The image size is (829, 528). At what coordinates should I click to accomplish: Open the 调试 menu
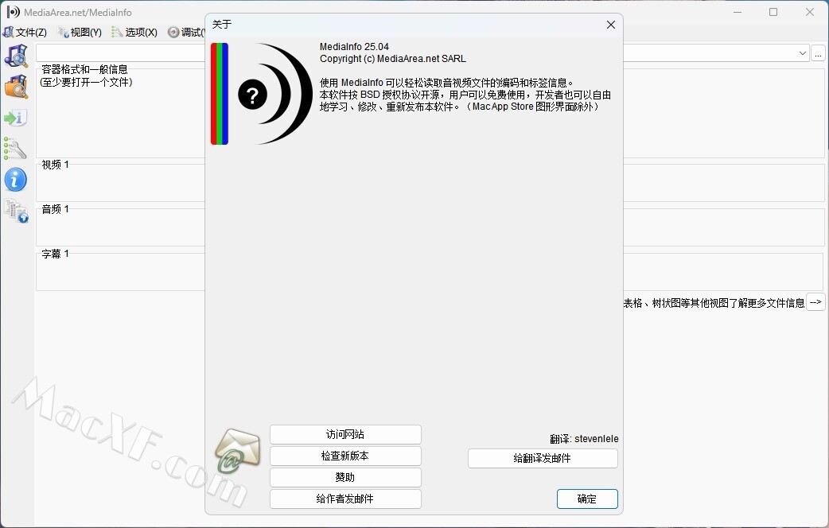pos(186,33)
